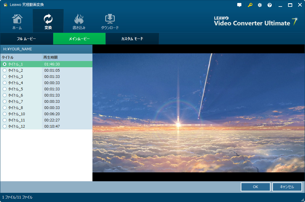This screenshot has width=305, height=202.
Task: Open the feedback speech bubble icon
Action: click(239, 5)
